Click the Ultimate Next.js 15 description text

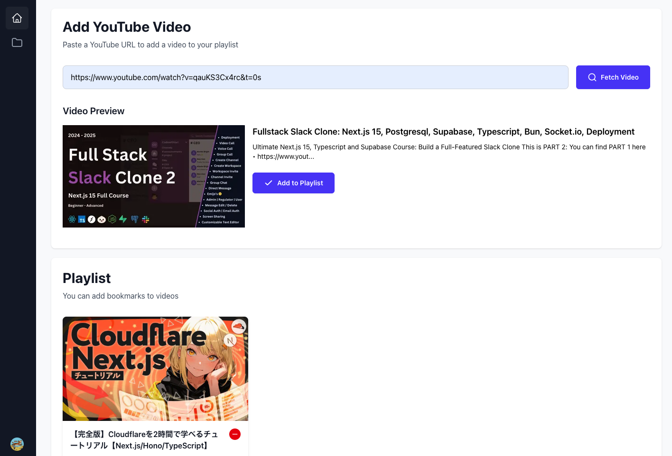(449, 152)
